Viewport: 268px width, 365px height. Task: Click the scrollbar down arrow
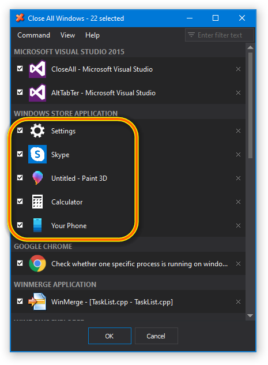pos(250,316)
